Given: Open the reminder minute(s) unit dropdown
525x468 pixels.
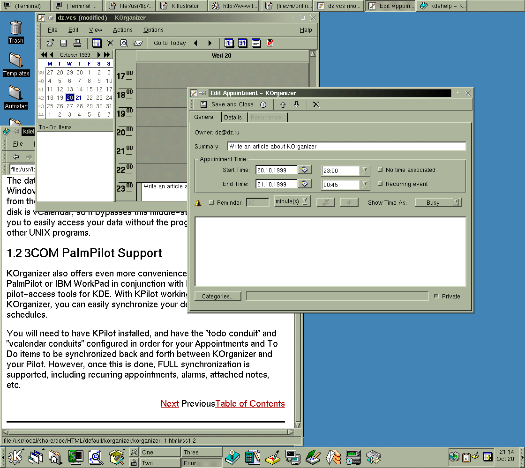Looking at the screenshot, I should coord(292,201).
